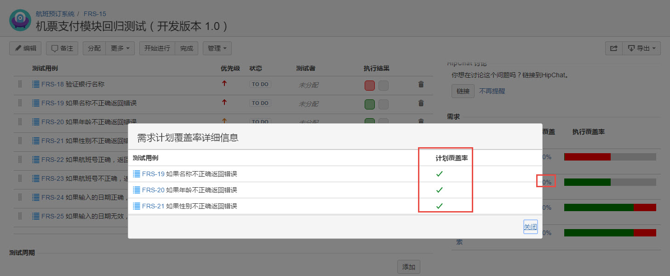Click the 完成 button
Image resolution: width=670 pixels, height=276 pixels.
pyautogui.click(x=187, y=48)
